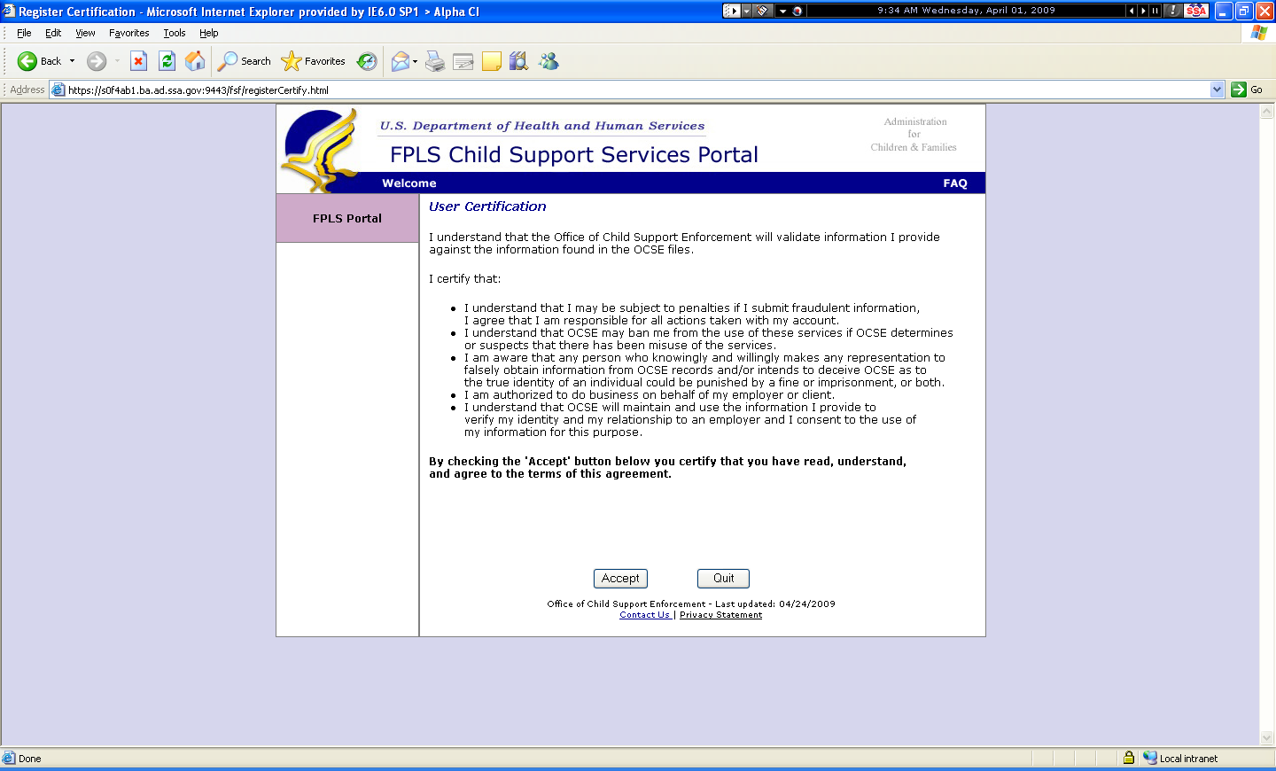Open the Help menu
Image resolution: width=1276 pixels, height=771 pixels.
[208, 33]
